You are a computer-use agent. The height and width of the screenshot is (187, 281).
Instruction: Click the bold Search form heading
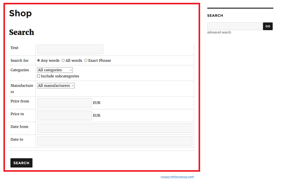(22, 32)
